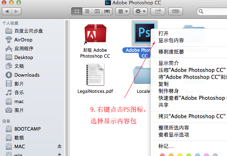
Task: Eject the MAC volume
Action: (60, 146)
